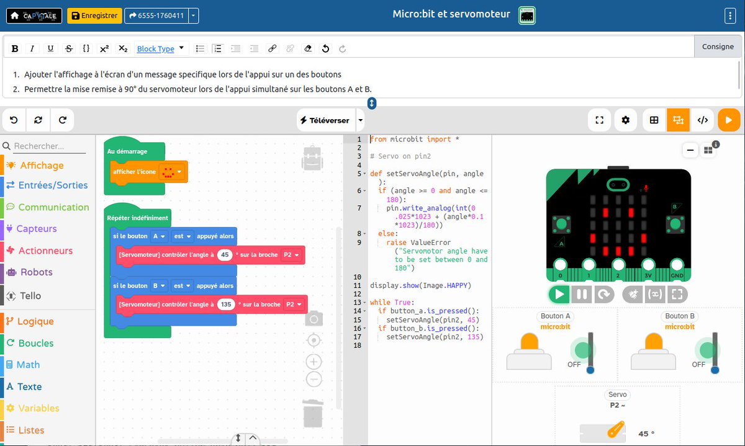
Task: Toggle strikethrough formatting
Action: 68,48
